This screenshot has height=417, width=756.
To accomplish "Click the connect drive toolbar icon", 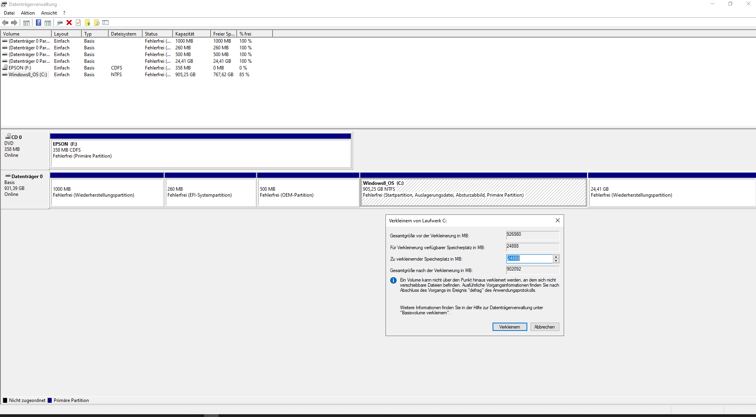I will coord(60,23).
